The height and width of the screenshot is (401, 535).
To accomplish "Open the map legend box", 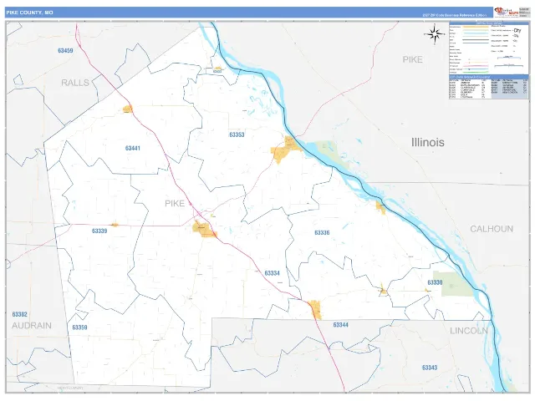I will tap(488, 48).
